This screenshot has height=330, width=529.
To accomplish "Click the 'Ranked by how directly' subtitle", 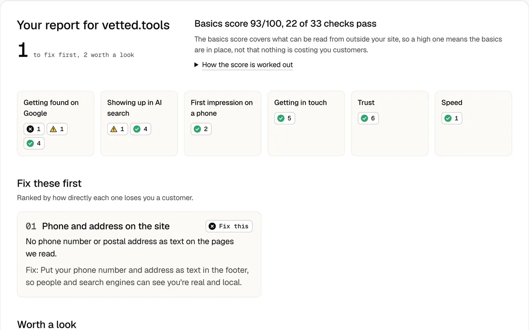I will [x=105, y=198].
